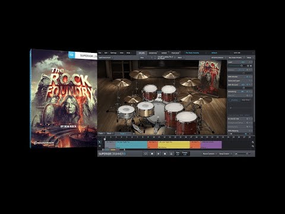Select the yellow song block

[174, 144]
